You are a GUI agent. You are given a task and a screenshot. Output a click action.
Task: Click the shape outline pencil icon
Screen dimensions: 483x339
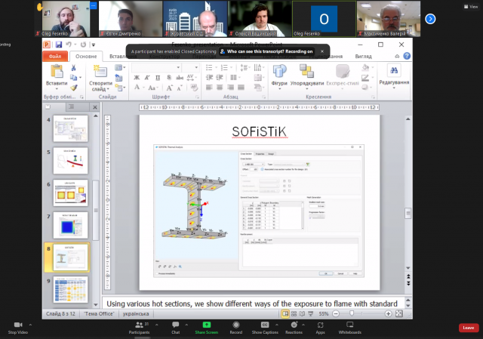(x=365, y=78)
